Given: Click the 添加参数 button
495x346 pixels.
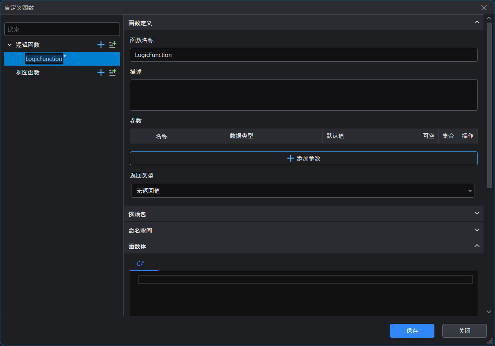Looking at the screenshot, I should click(303, 158).
